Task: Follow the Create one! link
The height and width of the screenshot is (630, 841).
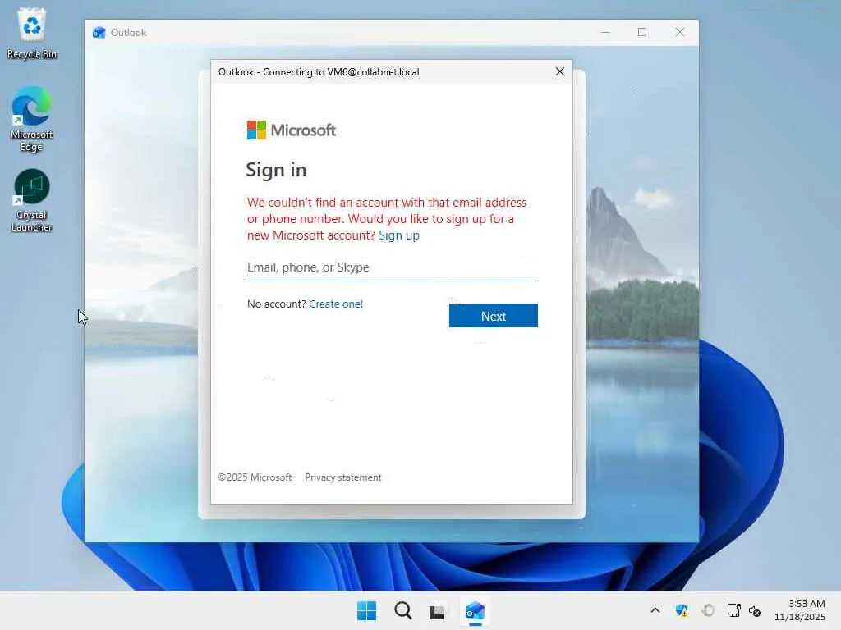Action: coord(336,304)
